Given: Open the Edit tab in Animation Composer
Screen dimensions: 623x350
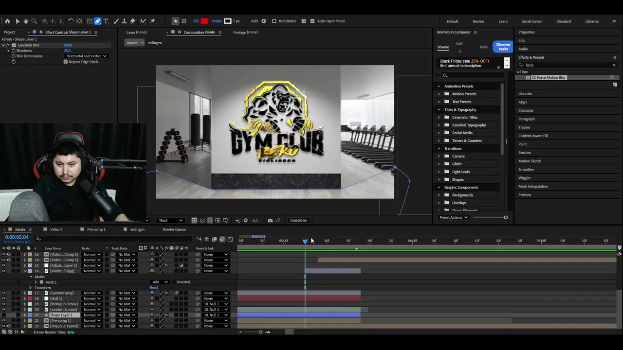Looking at the screenshot, I should (x=459, y=44).
